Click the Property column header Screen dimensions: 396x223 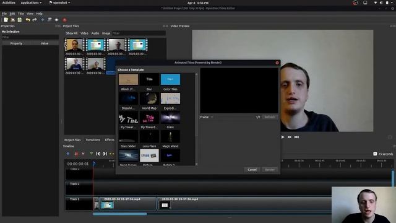(x=16, y=43)
